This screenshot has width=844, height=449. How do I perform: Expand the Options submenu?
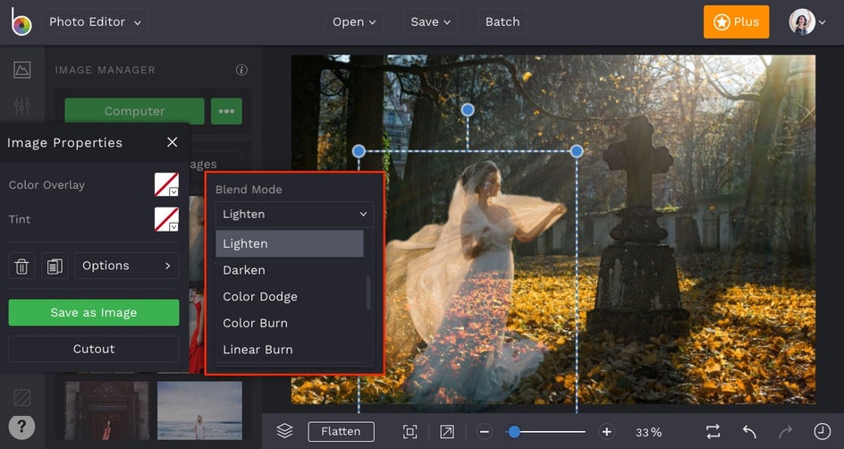pyautogui.click(x=126, y=266)
